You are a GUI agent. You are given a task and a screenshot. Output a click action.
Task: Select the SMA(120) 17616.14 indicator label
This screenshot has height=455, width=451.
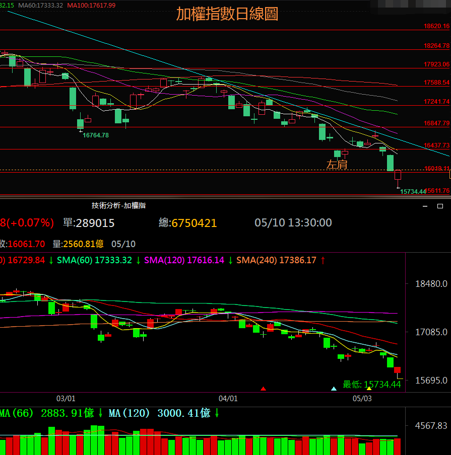click(x=184, y=260)
